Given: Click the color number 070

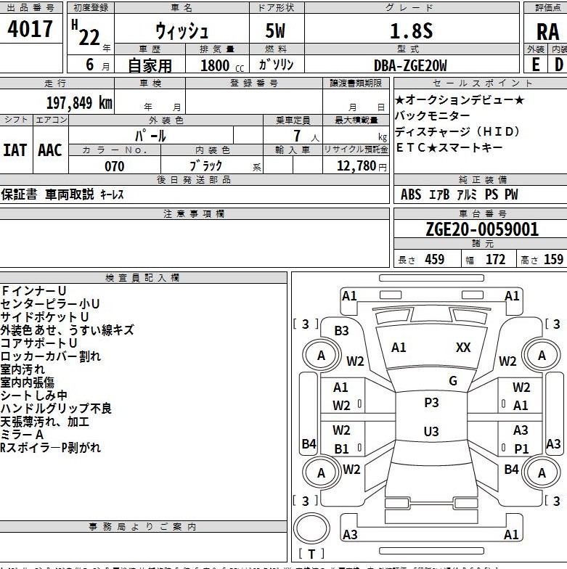Looking at the screenshot, I should [x=115, y=166].
